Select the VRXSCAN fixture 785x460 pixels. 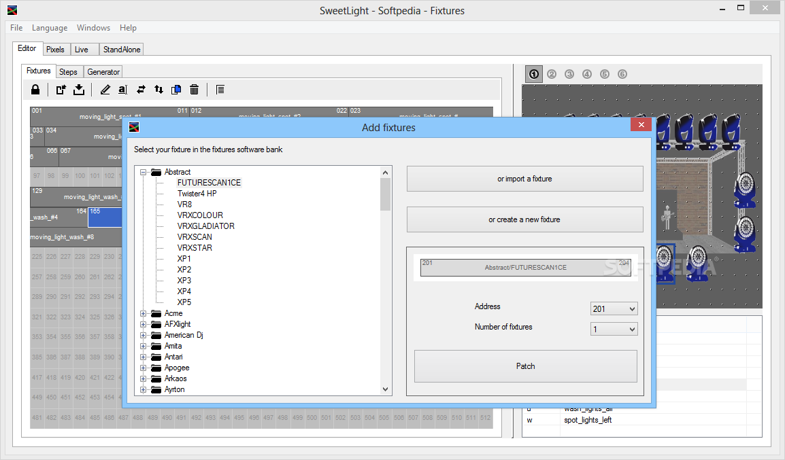click(195, 237)
